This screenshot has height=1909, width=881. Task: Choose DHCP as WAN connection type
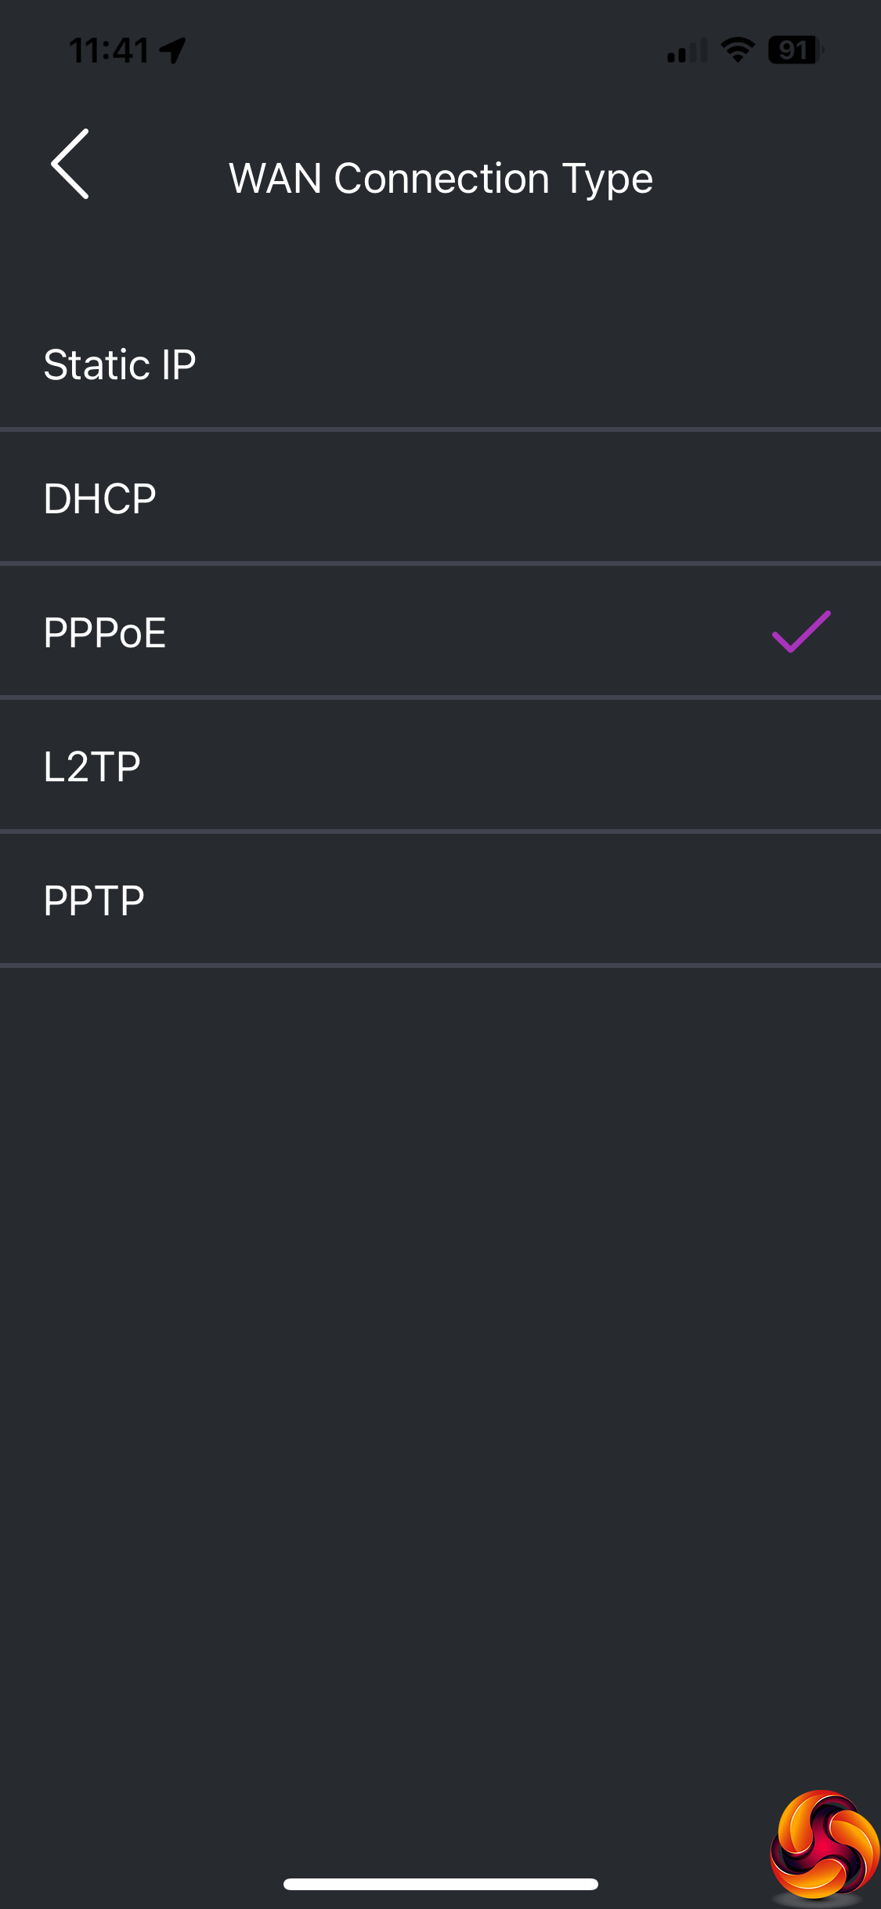pyautogui.click(x=440, y=498)
